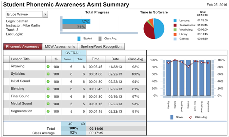
Task: Select the Syllables lesson row title
Action: 18,74
